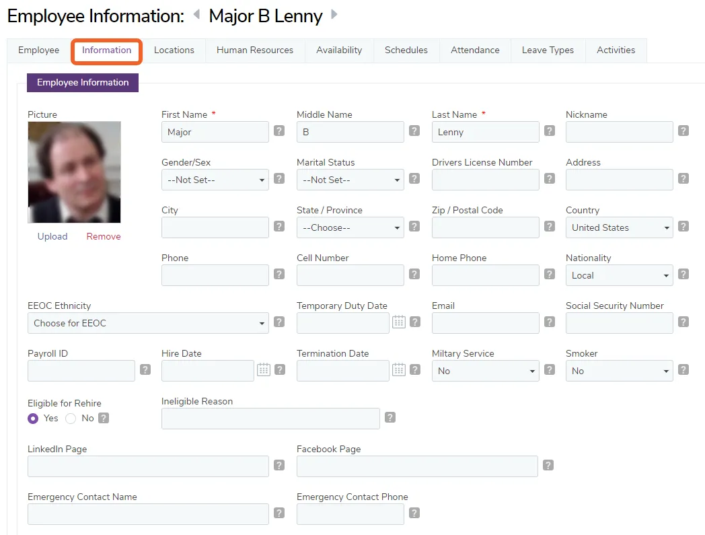Click the employee profile picture
Image resolution: width=705 pixels, height=535 pixels.
click(x=74, y=172)
